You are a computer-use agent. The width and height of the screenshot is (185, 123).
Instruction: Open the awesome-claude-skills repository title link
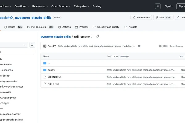(x=33, y=18)
